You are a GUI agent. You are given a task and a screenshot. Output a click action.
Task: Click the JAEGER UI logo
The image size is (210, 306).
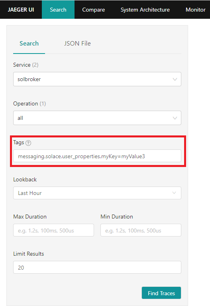pos(21,10)
